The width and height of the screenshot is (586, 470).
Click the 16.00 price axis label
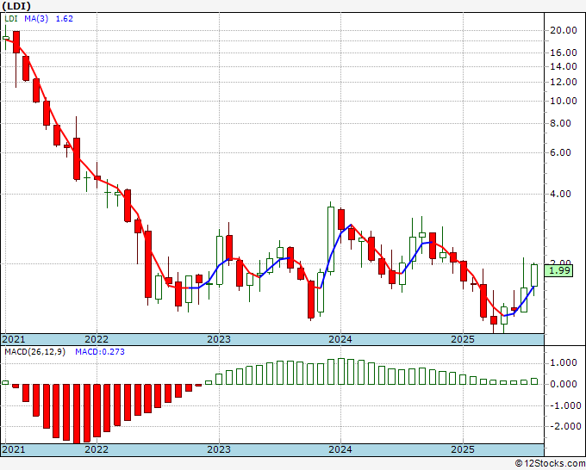click(564, 53)
